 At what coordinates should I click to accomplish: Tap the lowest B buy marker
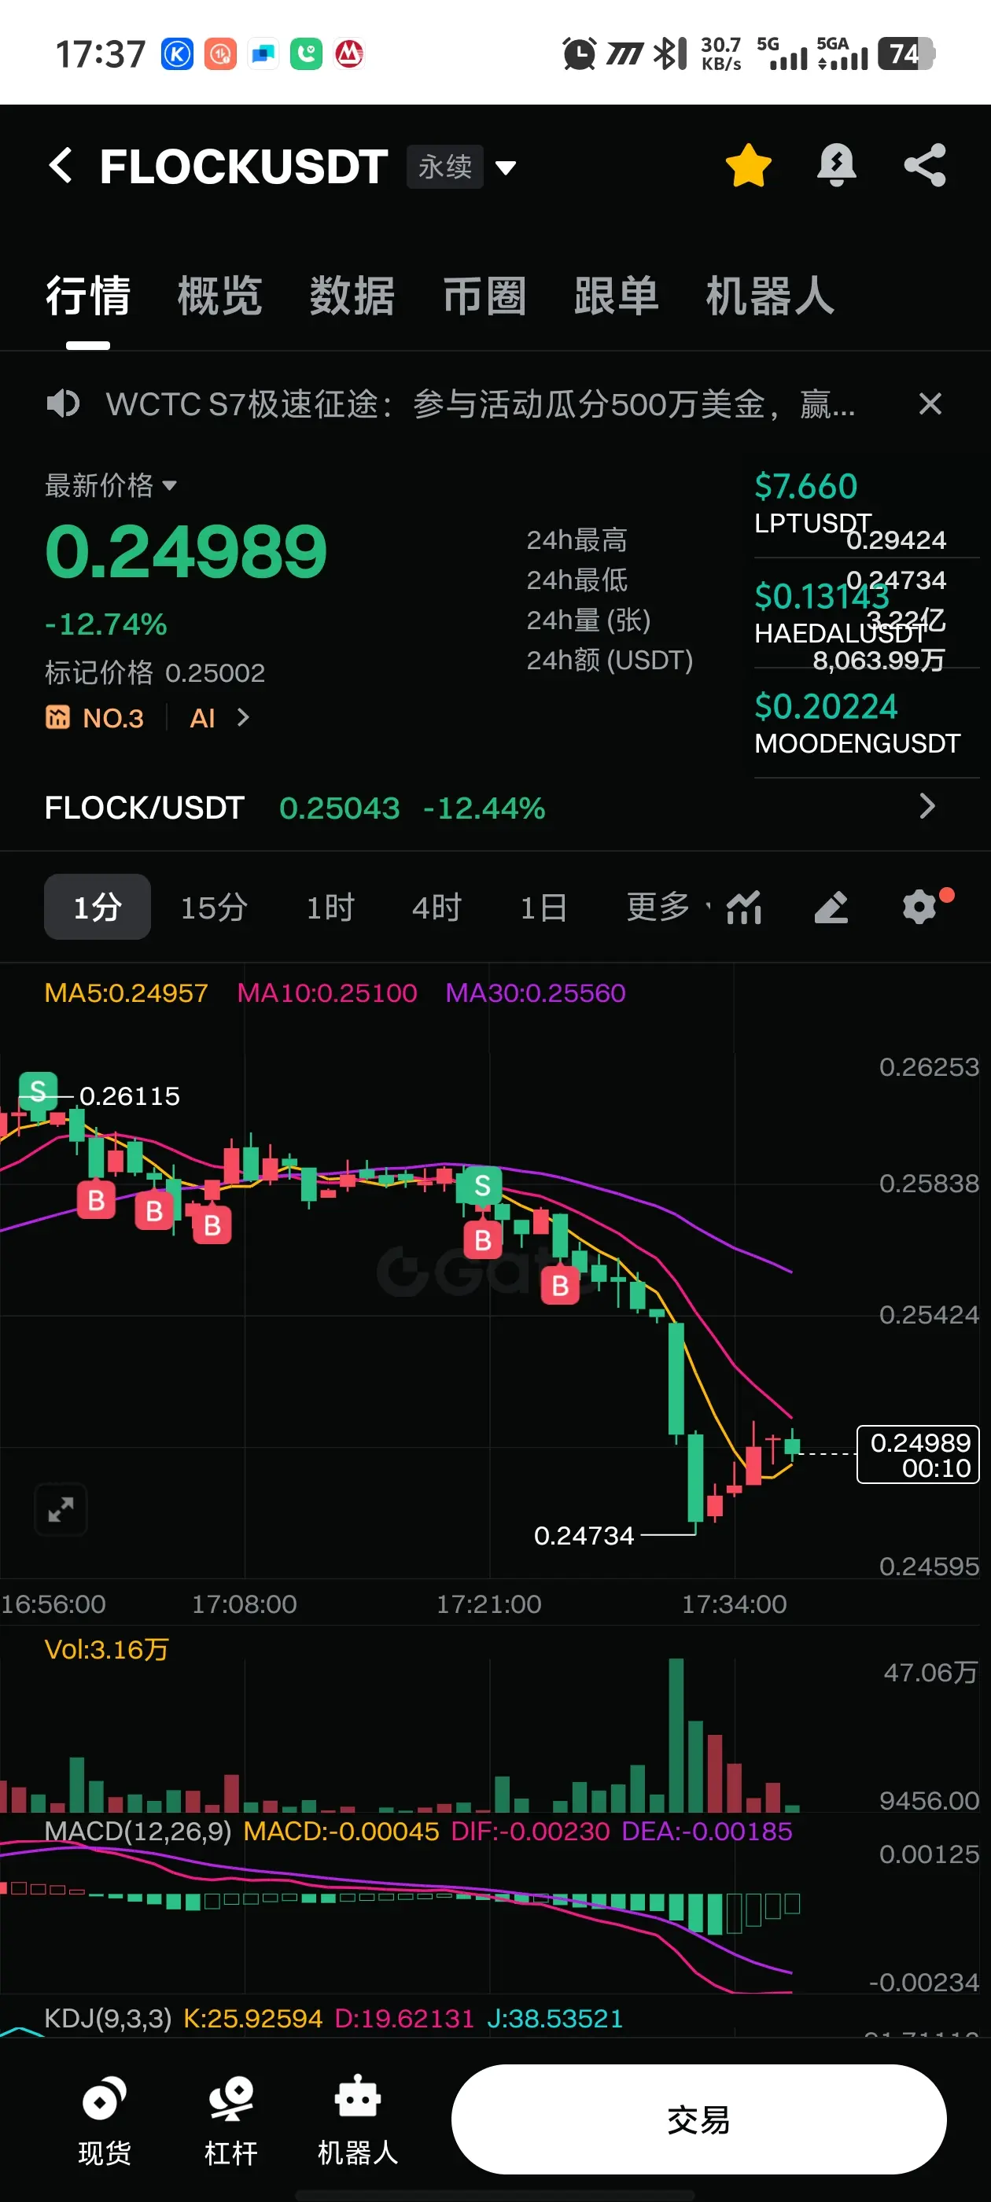560,1285
